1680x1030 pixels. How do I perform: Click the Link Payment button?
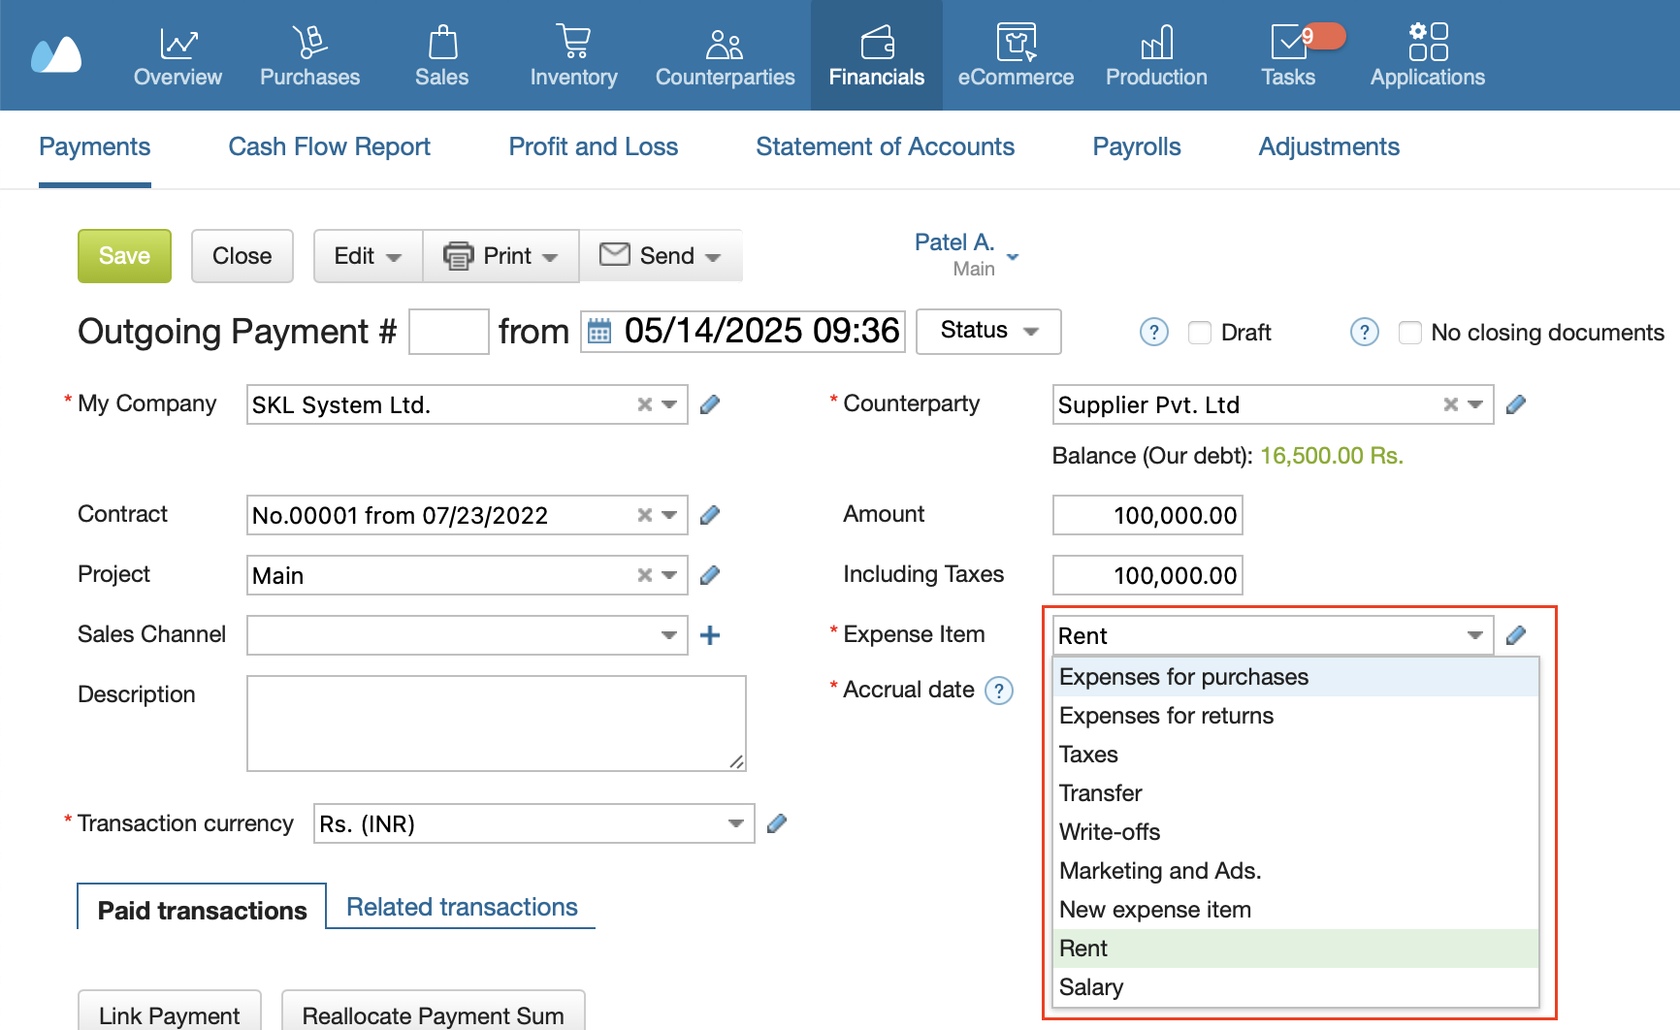[x=169, y=1013]
